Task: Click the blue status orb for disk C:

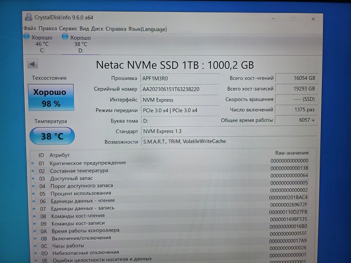Action: coord(27,36)
